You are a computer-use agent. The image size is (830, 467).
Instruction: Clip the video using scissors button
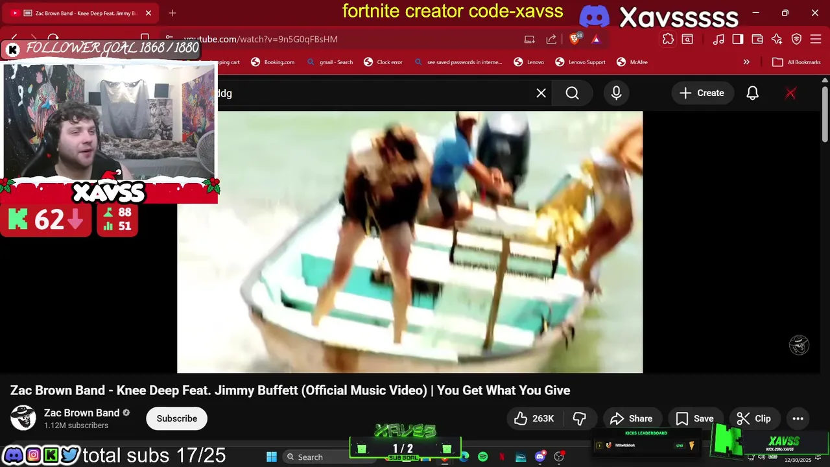point(753,418)
